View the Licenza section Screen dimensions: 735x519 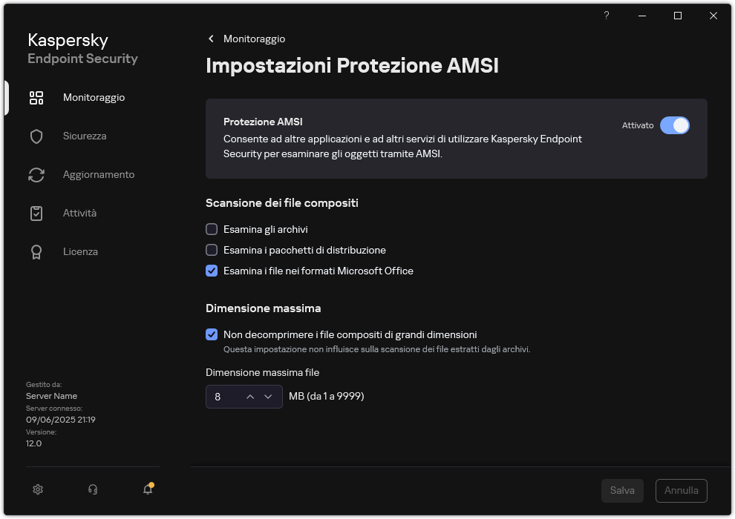click(x=36, y=251)
